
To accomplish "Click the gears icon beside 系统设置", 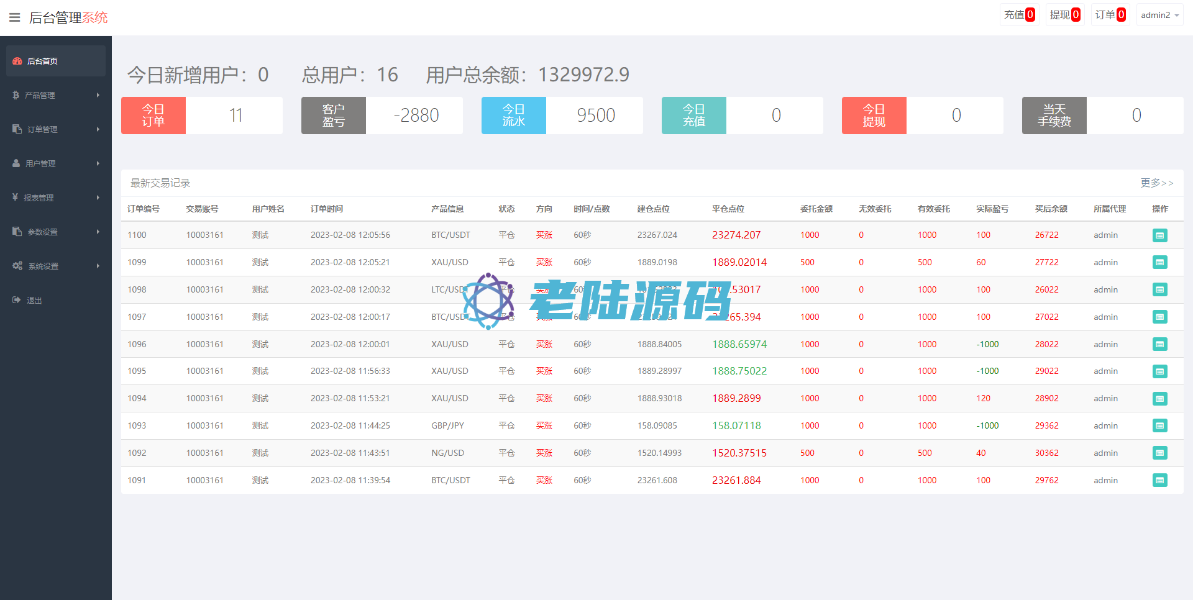I will [17, 266].
